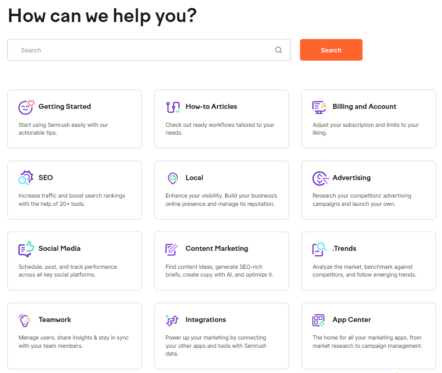
Task: Click the How-to Articles route icon
Action: pos(173,107)
